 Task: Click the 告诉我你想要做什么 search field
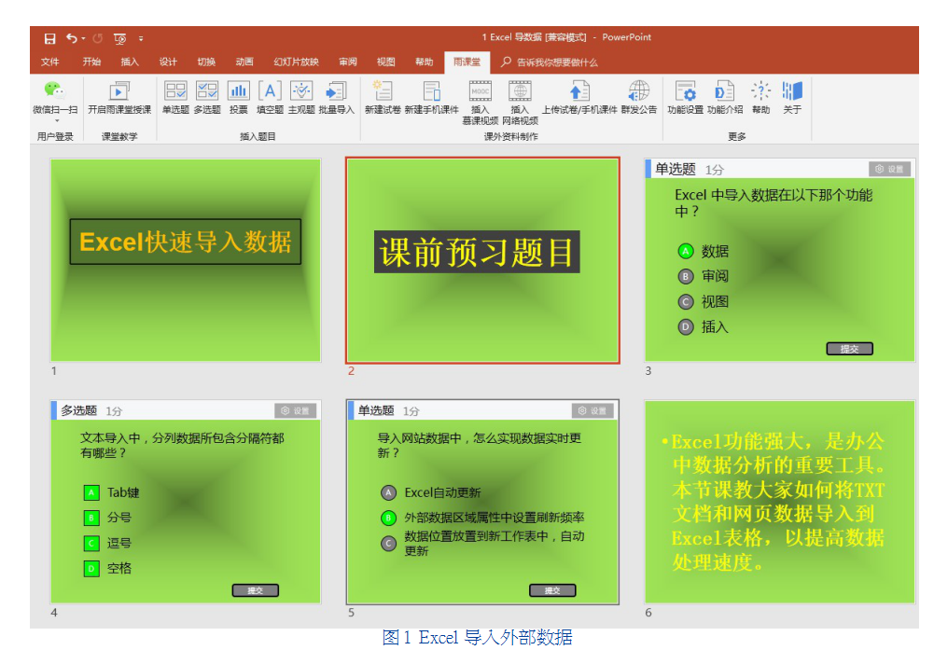(557, 62)
